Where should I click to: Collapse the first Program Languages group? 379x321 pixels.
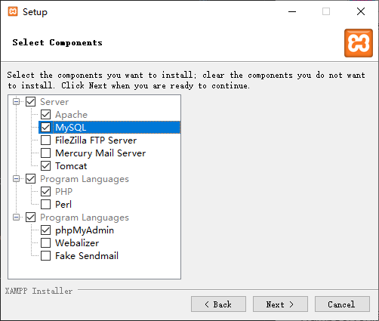click(17, 179)
